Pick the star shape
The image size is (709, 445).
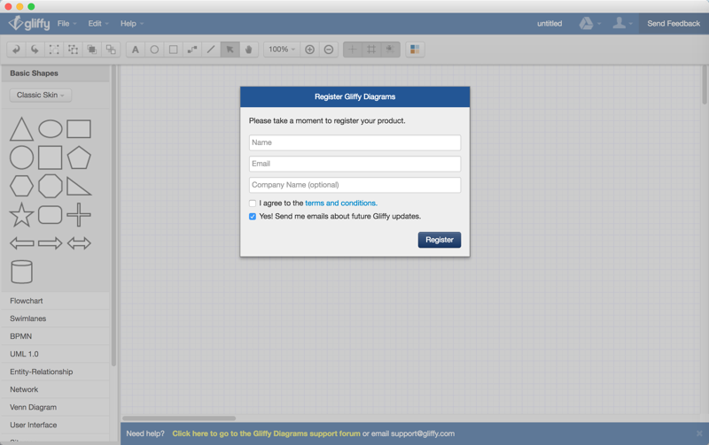coord(21,214)
